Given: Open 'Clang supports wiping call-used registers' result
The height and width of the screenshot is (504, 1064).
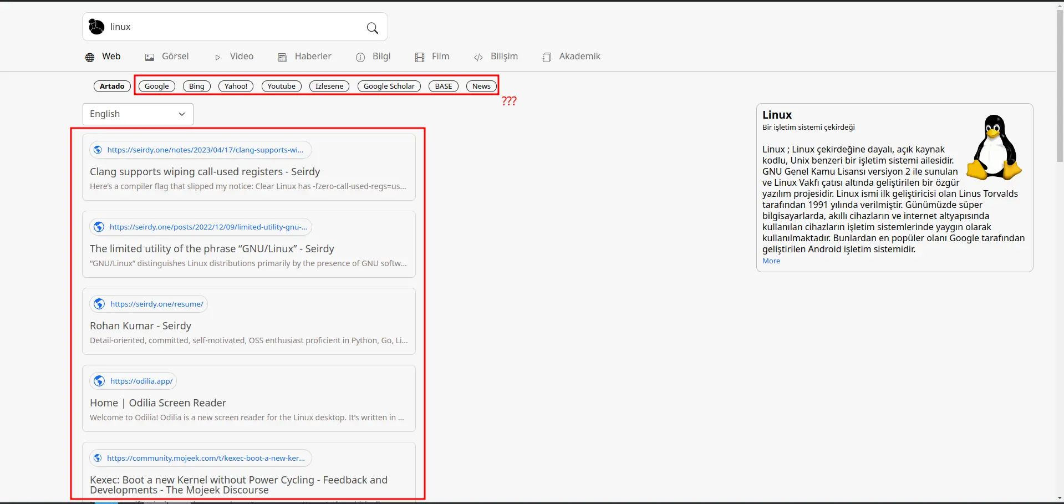Looking at the screenshot, I should point(205,172).
